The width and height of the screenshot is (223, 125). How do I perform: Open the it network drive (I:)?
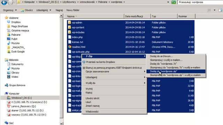point(29,102)
